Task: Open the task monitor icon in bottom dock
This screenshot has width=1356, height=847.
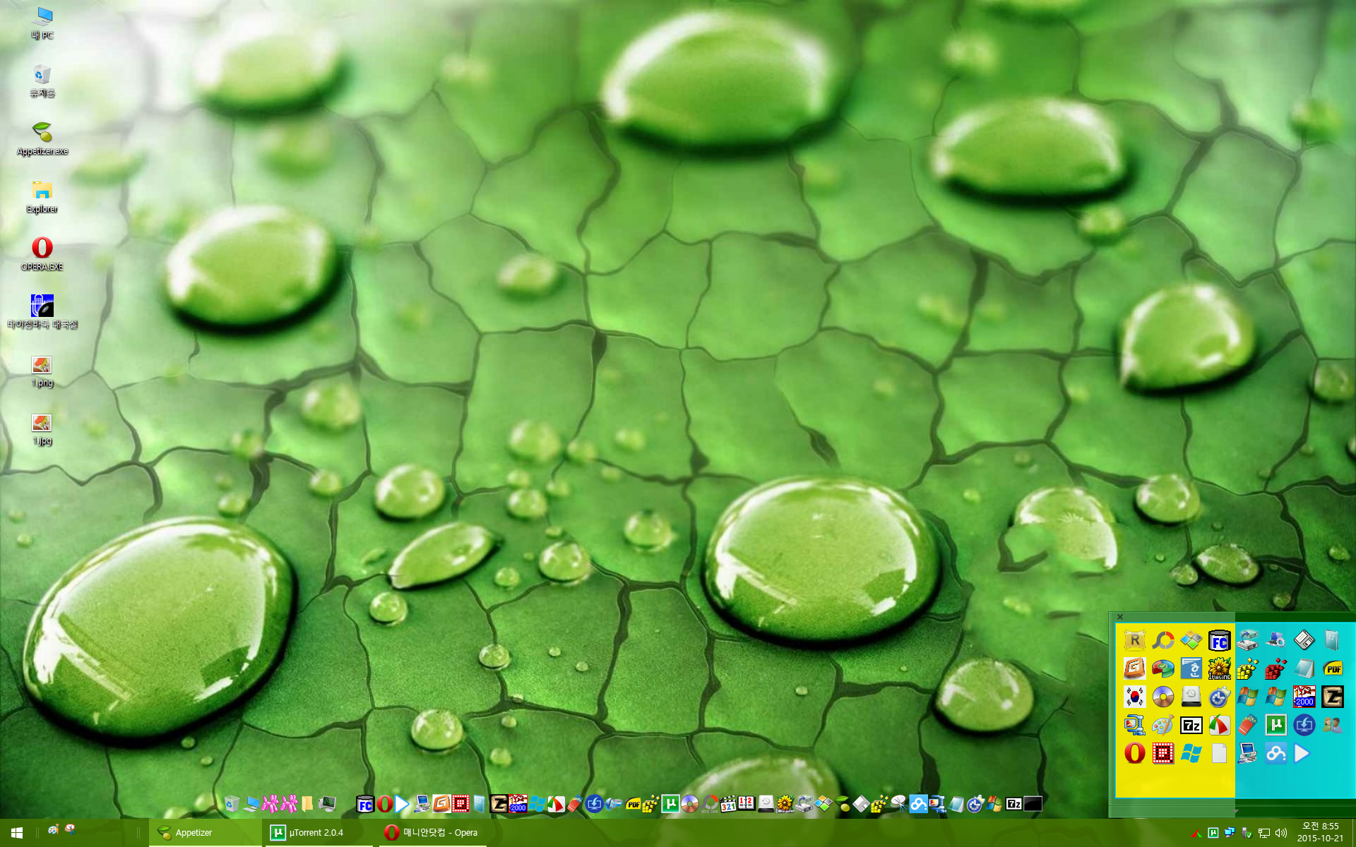Action: point(327,803)
